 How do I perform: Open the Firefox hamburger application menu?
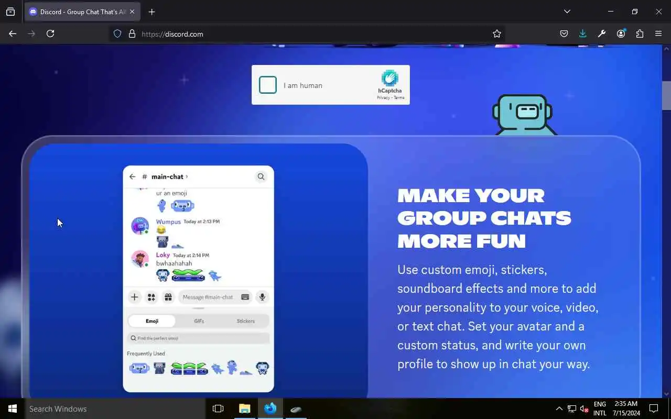658,34
